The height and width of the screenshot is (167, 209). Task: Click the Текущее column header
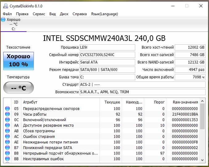click(x=111, y=102)
